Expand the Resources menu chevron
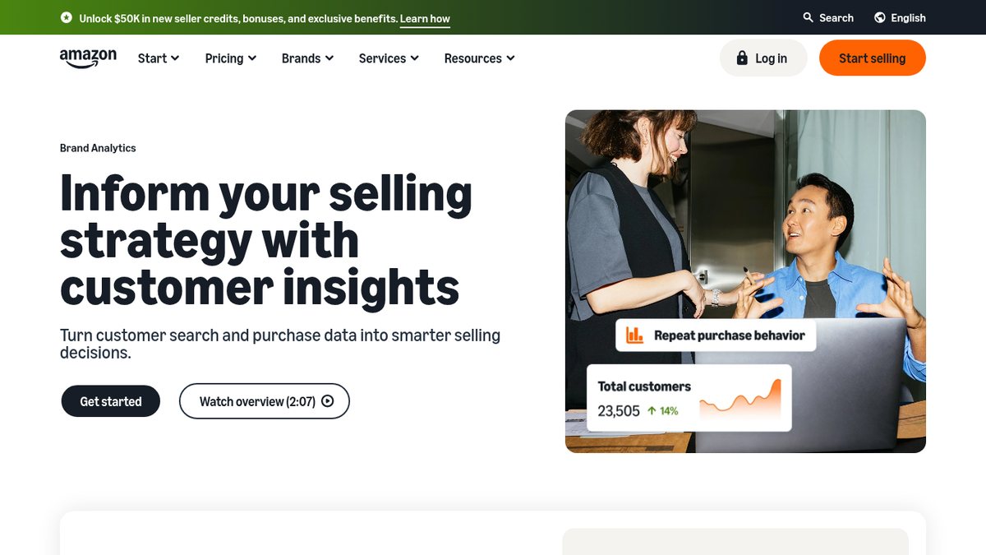 511,58
